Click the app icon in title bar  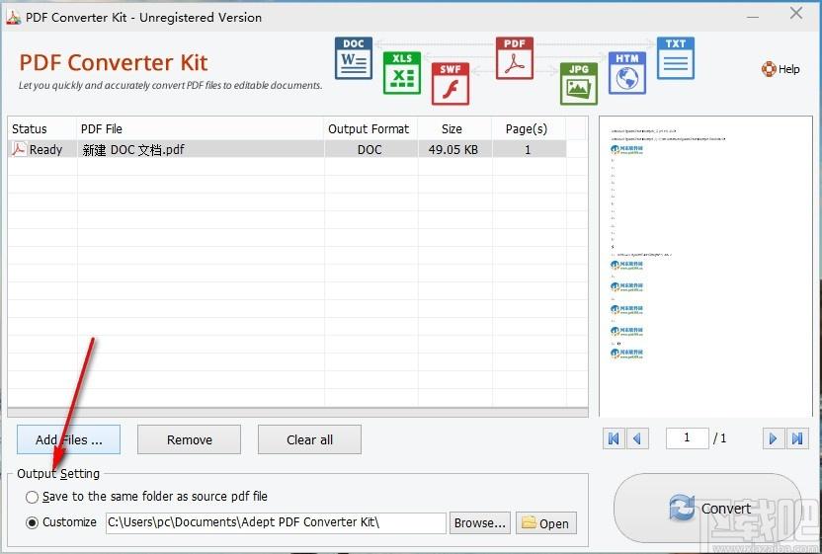tap(13, 17)
